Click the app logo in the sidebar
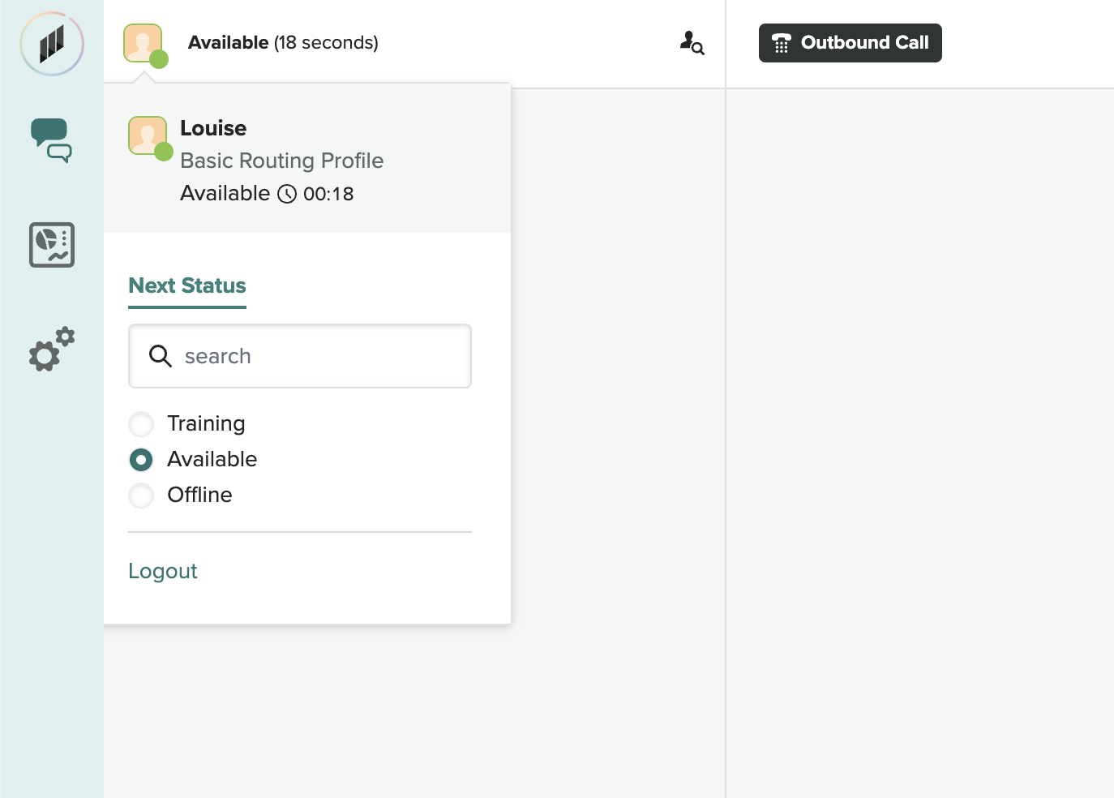The image size is (1114, 798). 52,44
